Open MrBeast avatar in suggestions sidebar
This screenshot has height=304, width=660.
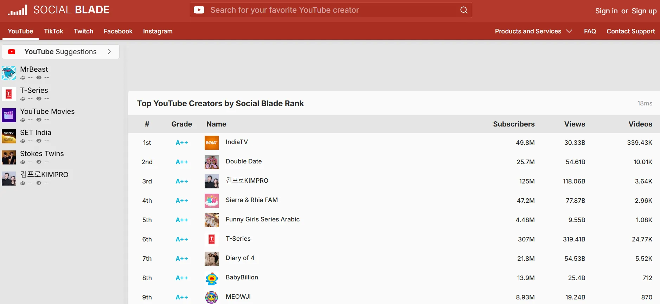[9, 73]
